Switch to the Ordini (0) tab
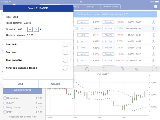Viewport: 160px width, 120px height. coord(90,7)
